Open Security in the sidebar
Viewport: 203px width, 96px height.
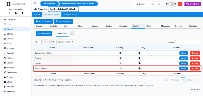16,68
